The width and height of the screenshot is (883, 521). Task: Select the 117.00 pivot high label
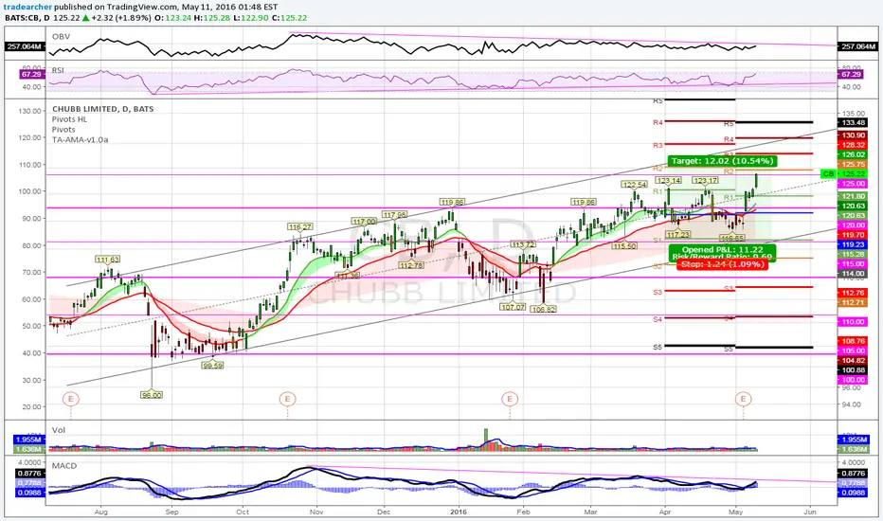click(363, 222)
